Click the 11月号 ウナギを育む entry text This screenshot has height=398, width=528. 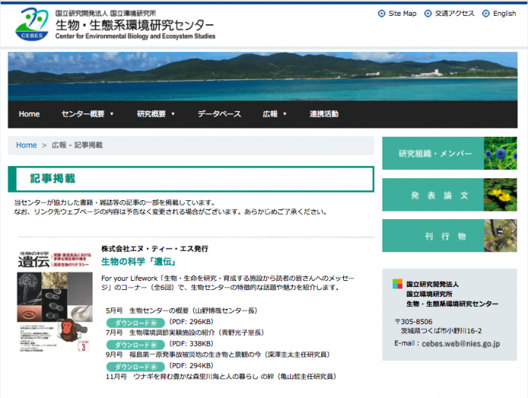(x=221, y=376)
